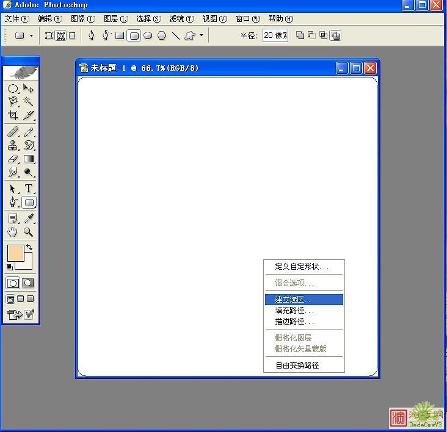Swap foreground and background colors
This screenshot has width=447, height=432.
(x=29, y=247)
